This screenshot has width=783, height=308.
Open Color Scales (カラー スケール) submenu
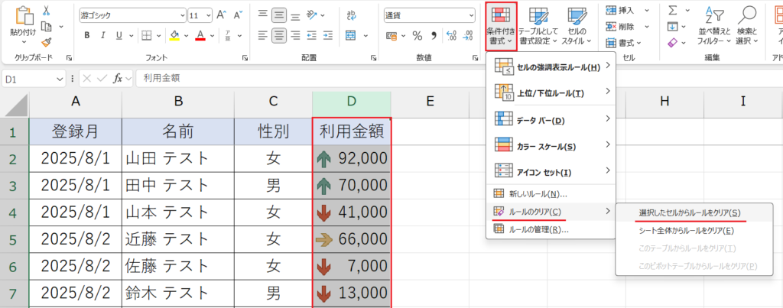point(551,146)
